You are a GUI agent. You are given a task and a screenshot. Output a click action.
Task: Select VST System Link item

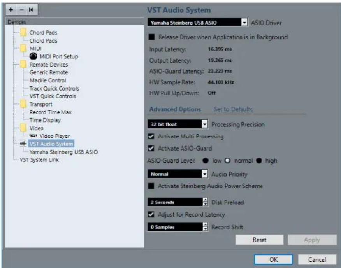(x=39, y=160)
